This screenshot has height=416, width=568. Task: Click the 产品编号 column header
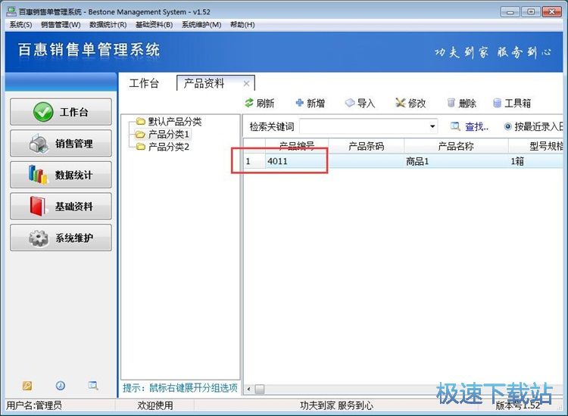pyautogui.click(x=297, y=146)
